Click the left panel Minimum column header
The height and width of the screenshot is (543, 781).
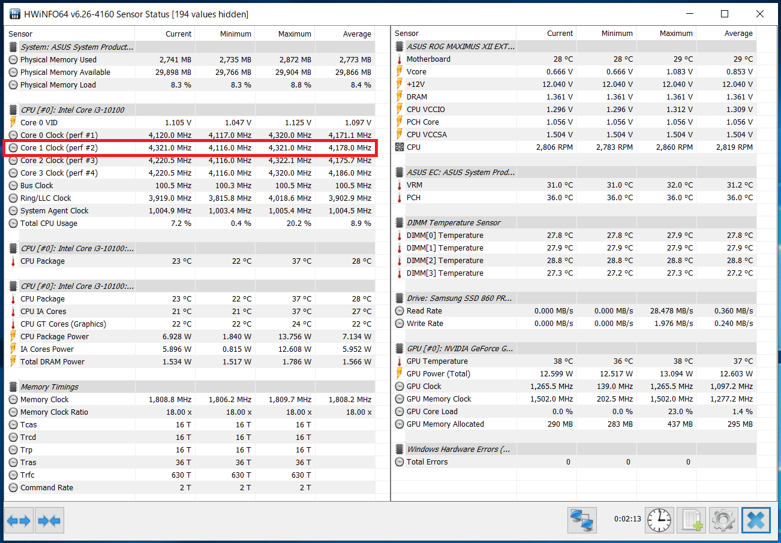point(225,34)
